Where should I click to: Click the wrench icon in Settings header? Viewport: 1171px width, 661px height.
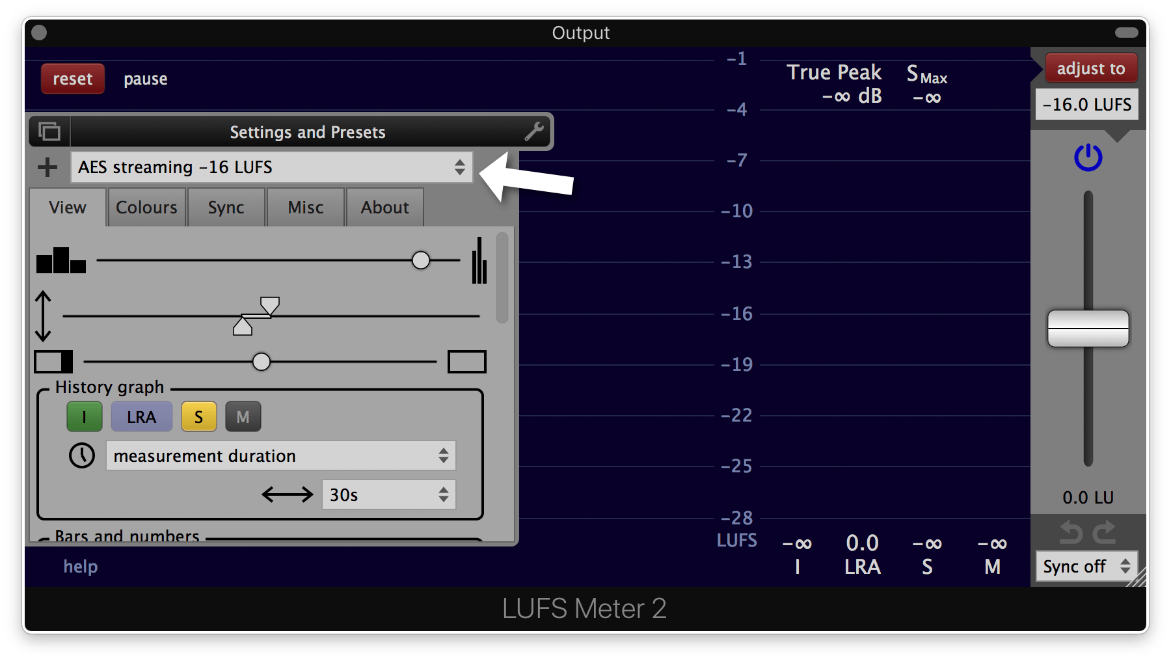pyautogui.click(x=534, y=131)
